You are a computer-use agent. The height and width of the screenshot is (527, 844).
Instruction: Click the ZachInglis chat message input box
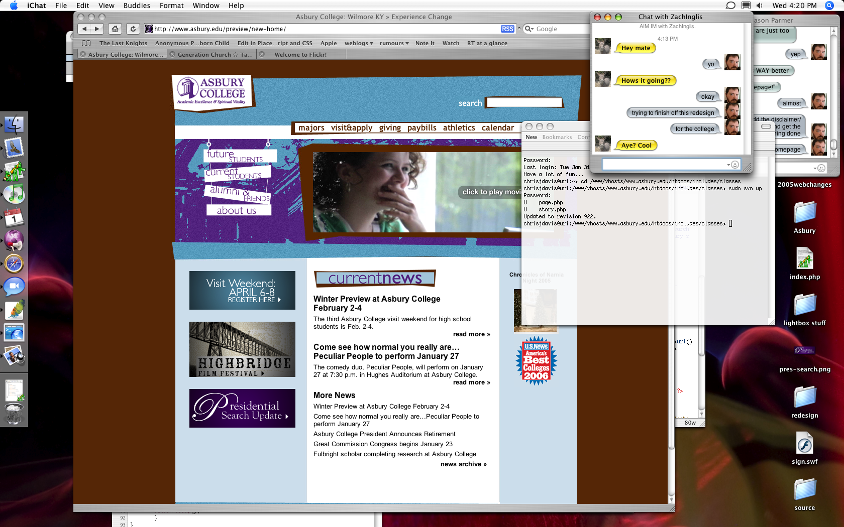pyautogui.click(x=664, y=165)
